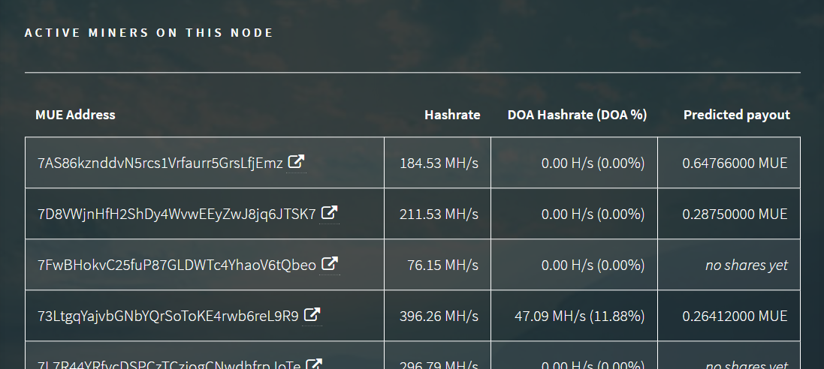824x369 pixels.
Task: Click the Active Miners On This Node heading
Action: point(149,32)
